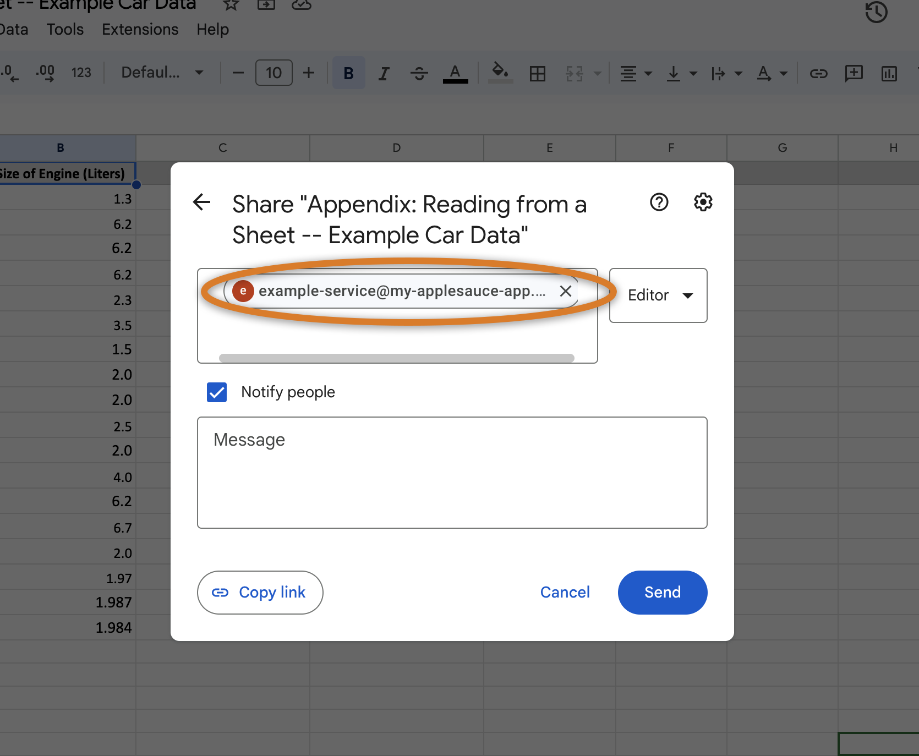
Task: Remove example-service email chip
Action: (x=565, y=291)
